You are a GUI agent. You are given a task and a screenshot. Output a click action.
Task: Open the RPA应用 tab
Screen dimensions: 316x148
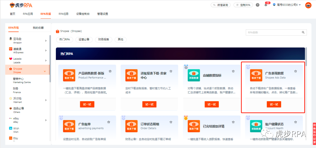click(x=28, y=14)
